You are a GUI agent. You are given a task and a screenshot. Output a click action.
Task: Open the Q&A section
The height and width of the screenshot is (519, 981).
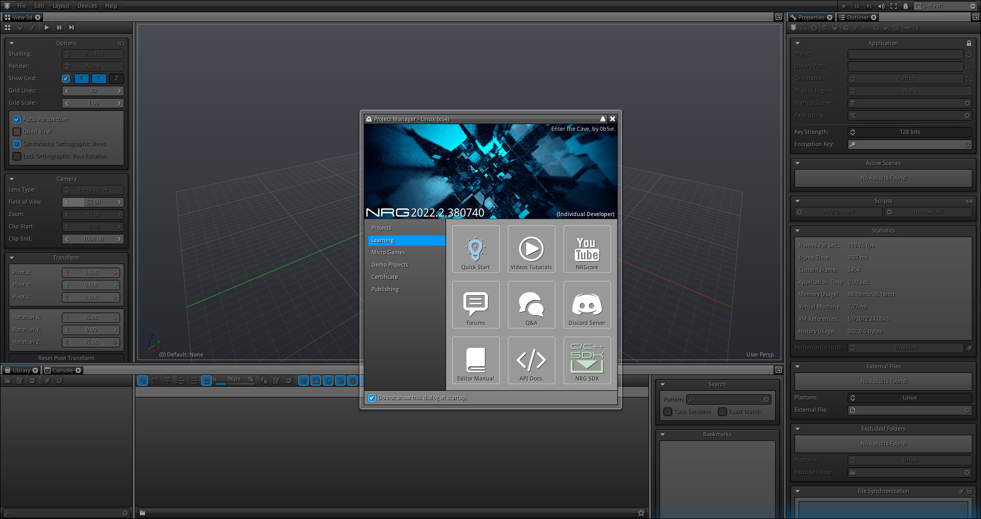coord(531,305)
